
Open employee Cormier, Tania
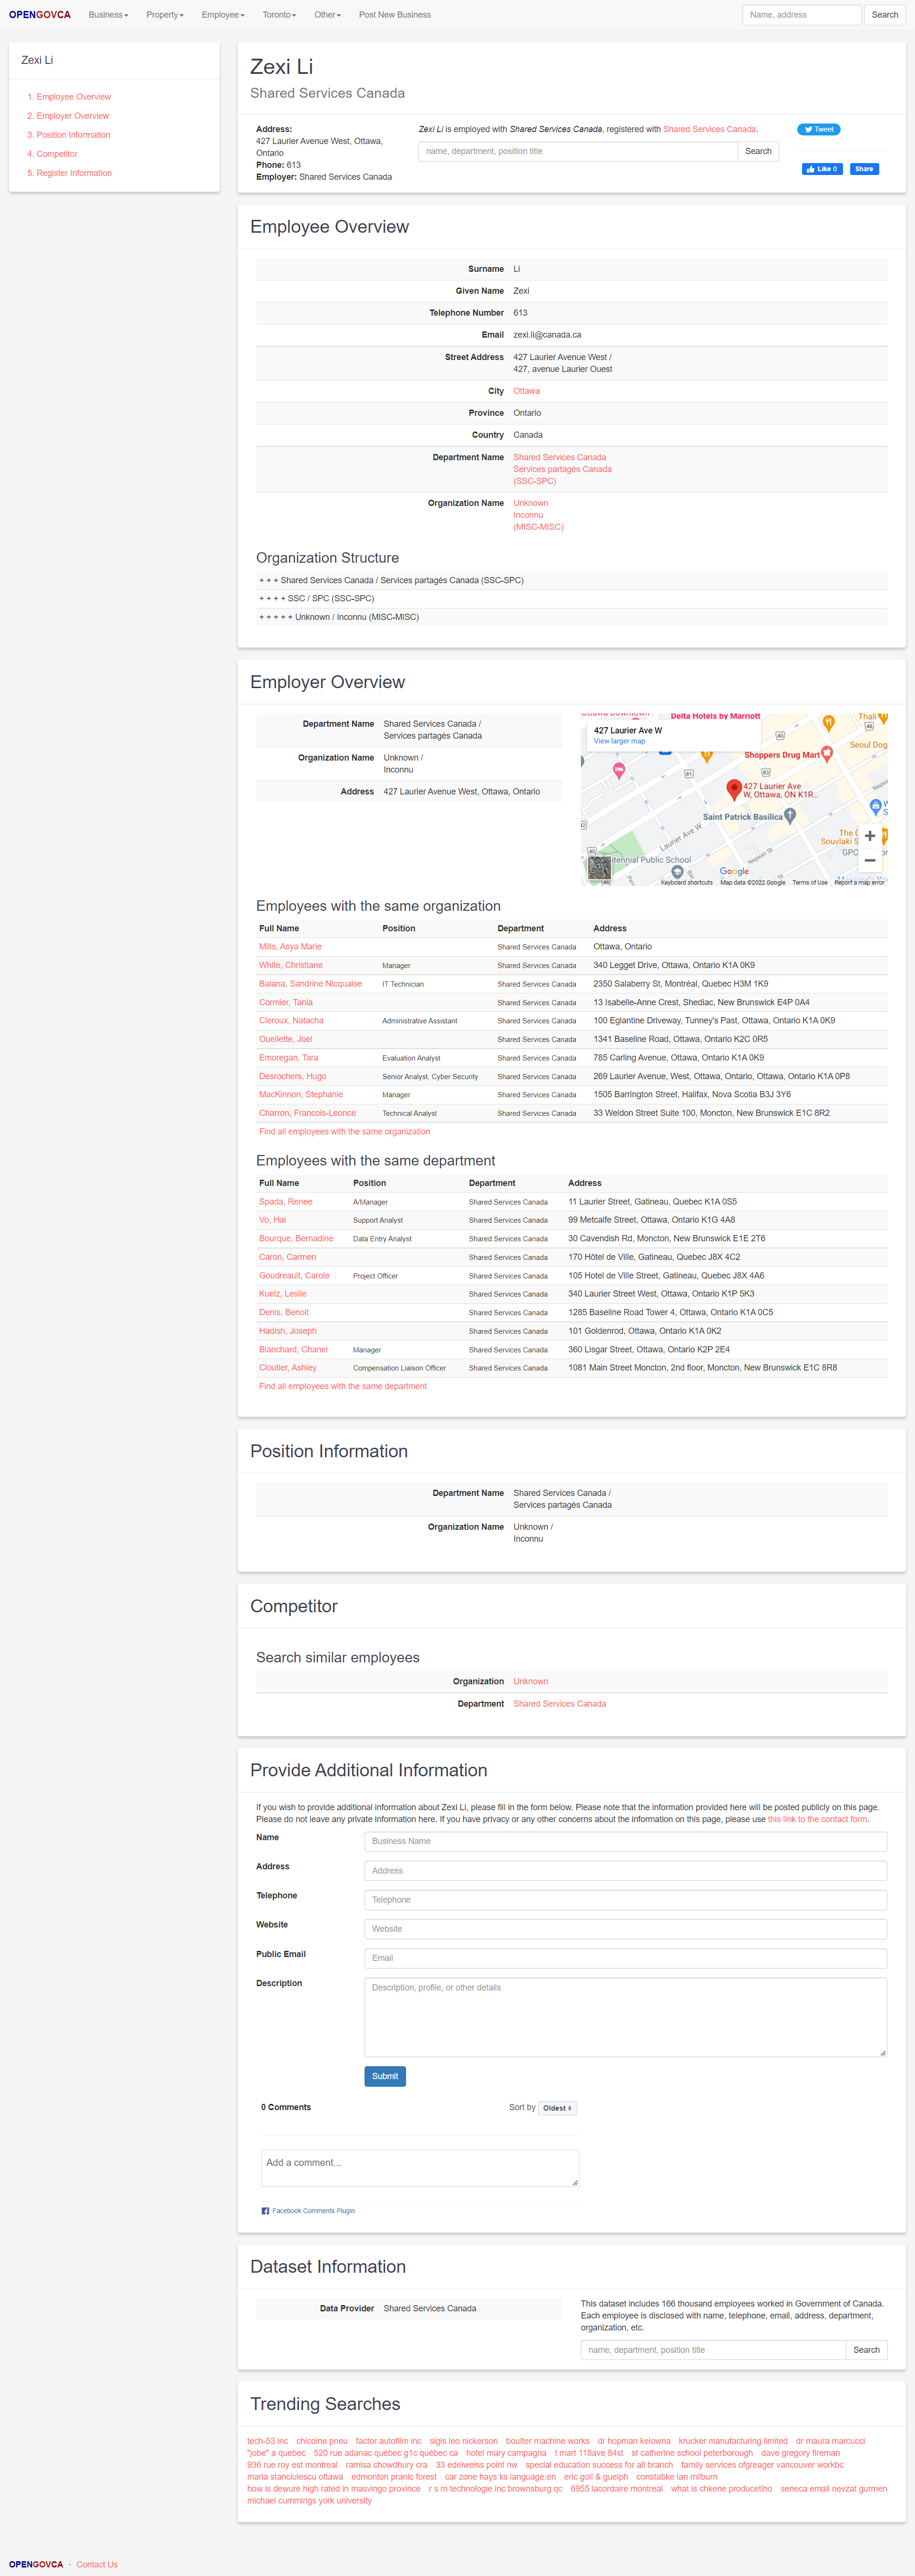[285, 1002]
